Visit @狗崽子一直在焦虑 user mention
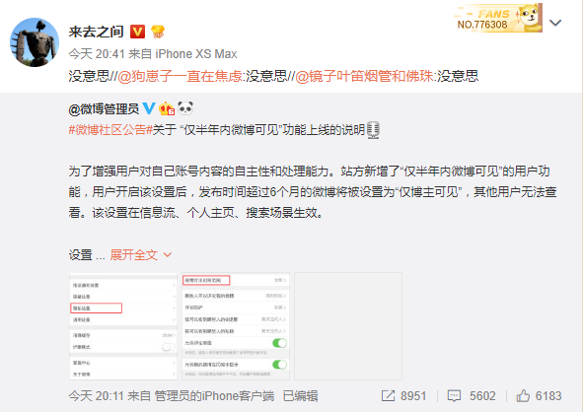The width and height of the screenshot is (583, 412). [181, 76]
